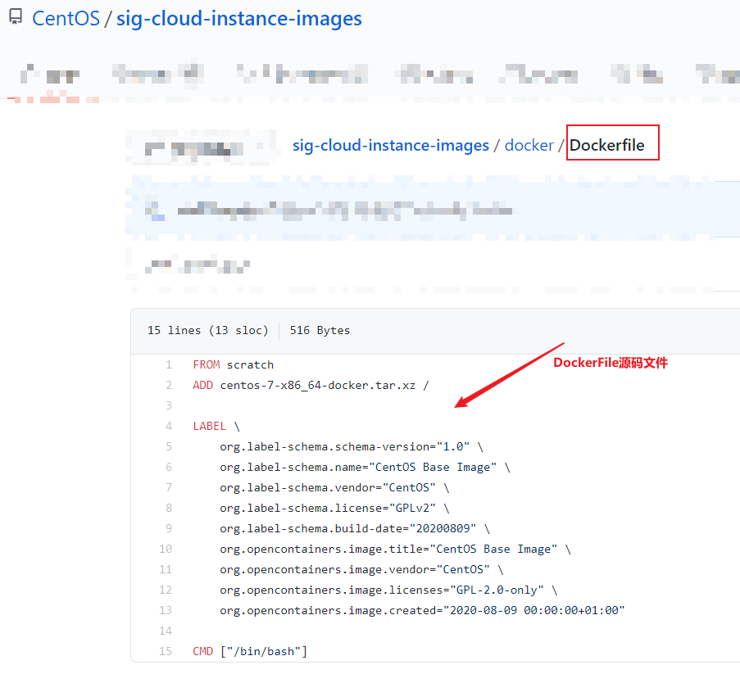This screenshot has width=740, height=674.
Task: Click the '15 lines (13 sloc)' file info
Action: pyautogui.click(x=207, y=330)
